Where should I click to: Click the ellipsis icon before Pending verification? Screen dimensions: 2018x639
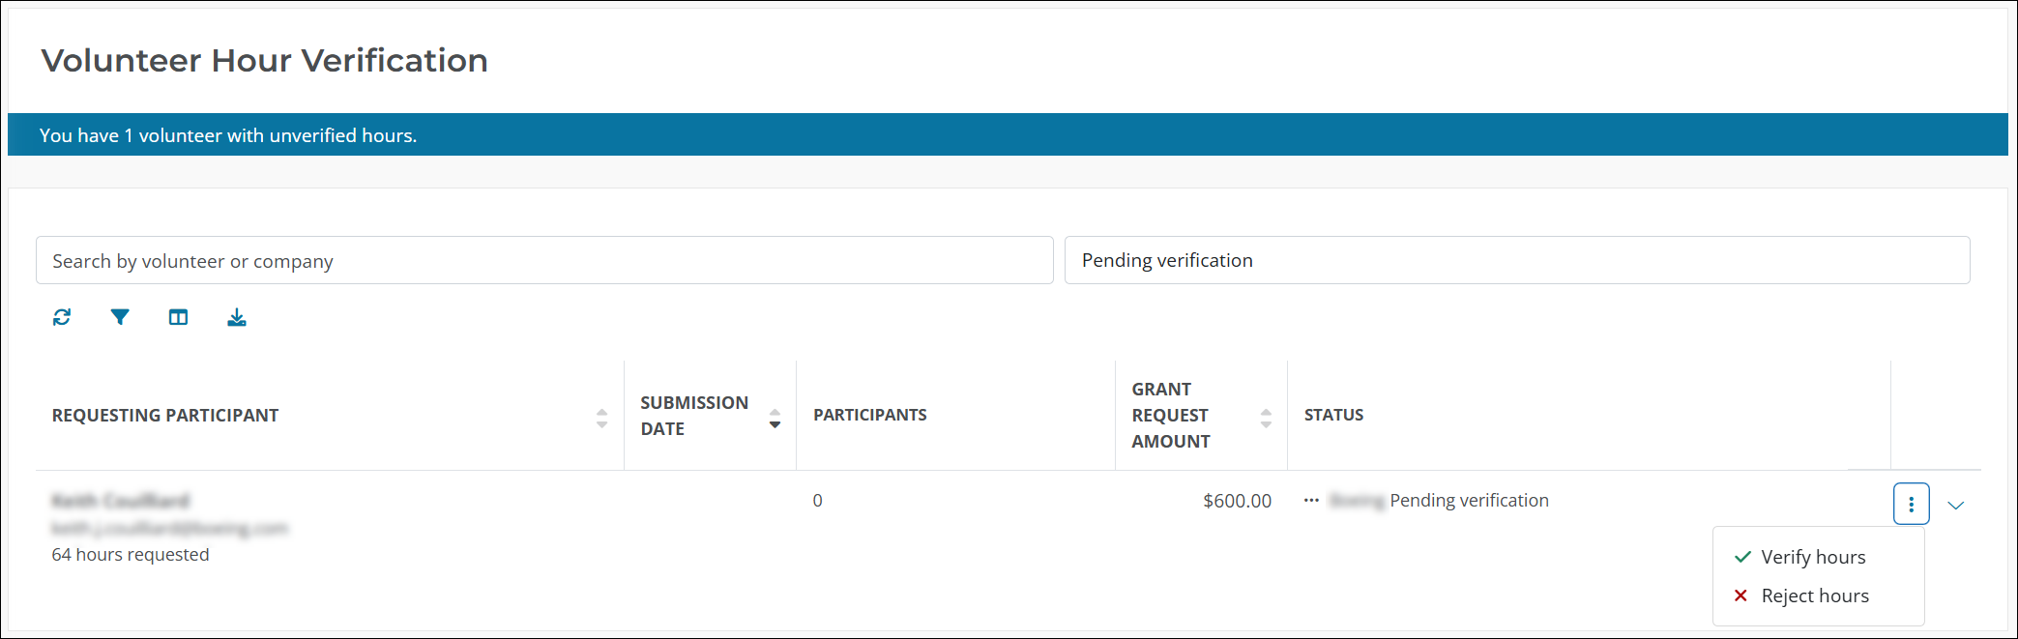coord(1311,501)
